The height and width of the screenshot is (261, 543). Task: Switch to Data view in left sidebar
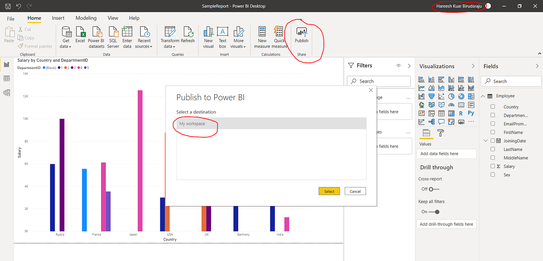tap(6, 78)
